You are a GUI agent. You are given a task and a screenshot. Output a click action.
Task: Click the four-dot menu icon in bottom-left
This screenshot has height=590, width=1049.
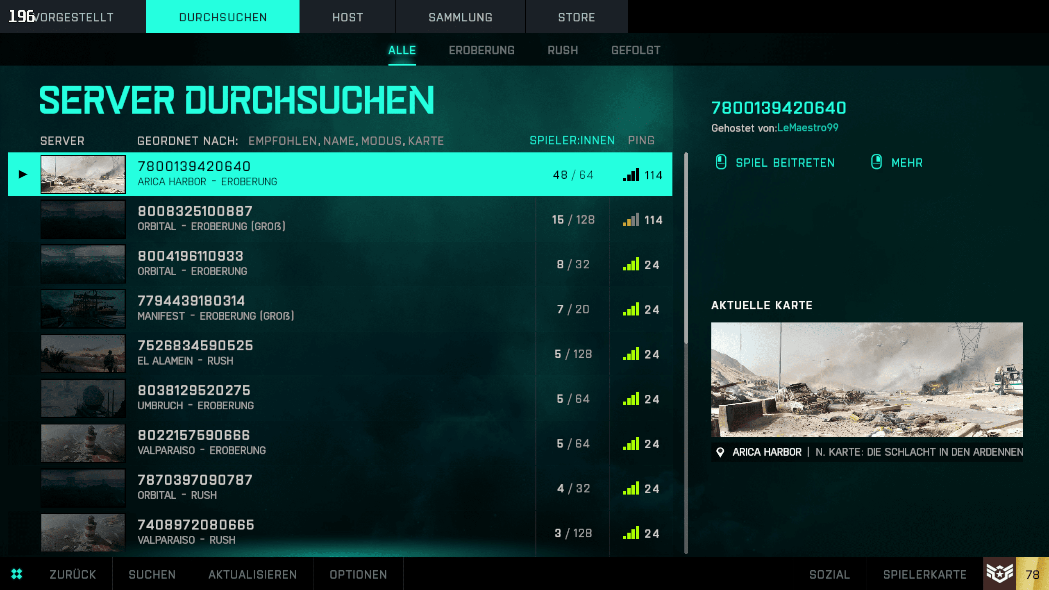[x=16, y=574]
